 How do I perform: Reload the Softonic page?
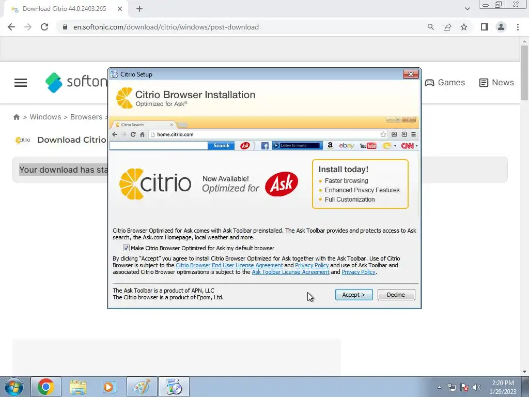coord(44,27)
